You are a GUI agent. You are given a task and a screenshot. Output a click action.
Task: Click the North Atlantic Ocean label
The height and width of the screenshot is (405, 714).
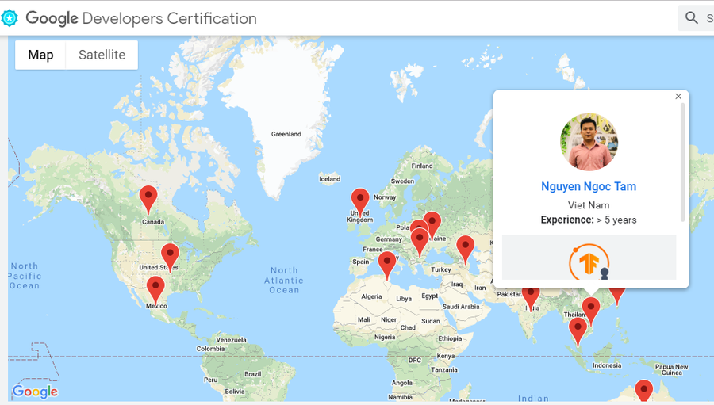point(284,281)
